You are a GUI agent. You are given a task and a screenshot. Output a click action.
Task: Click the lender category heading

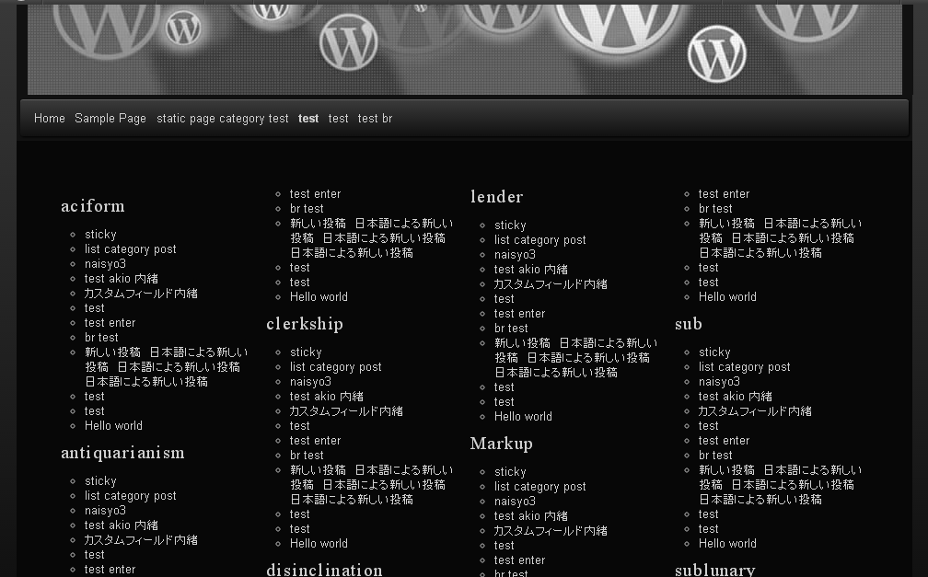496,197
